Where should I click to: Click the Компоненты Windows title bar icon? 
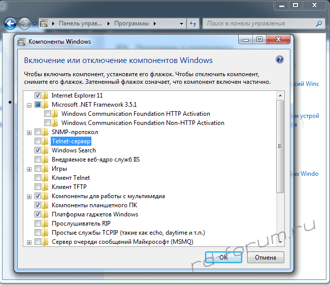pos(22,41)
